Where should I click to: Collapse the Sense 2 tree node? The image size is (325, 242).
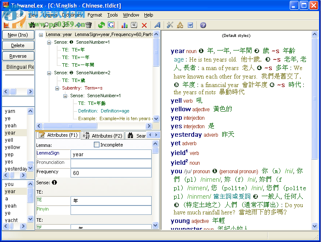(49, 73)
